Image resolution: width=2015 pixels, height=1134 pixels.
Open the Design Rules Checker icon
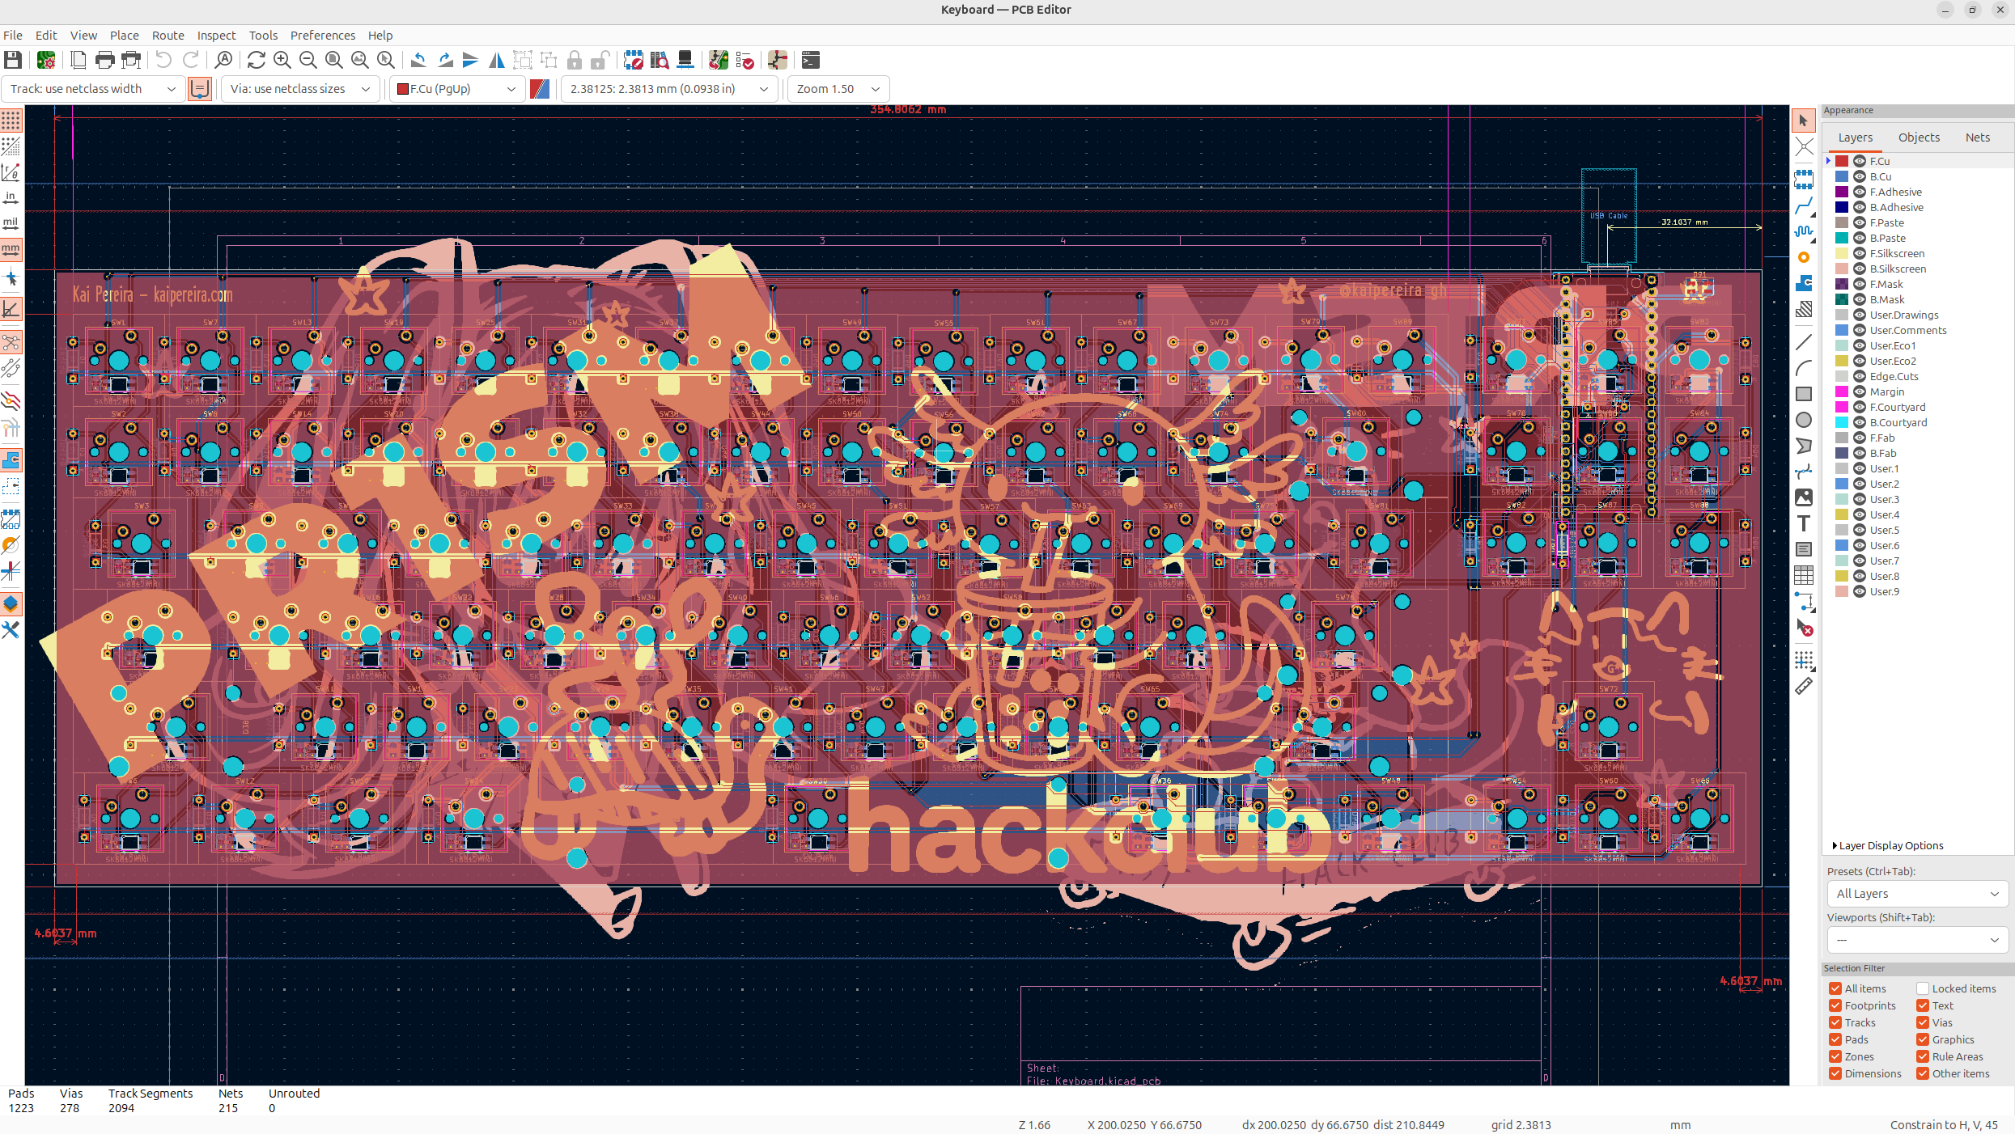pyautogui.click(x=744, y=60)
